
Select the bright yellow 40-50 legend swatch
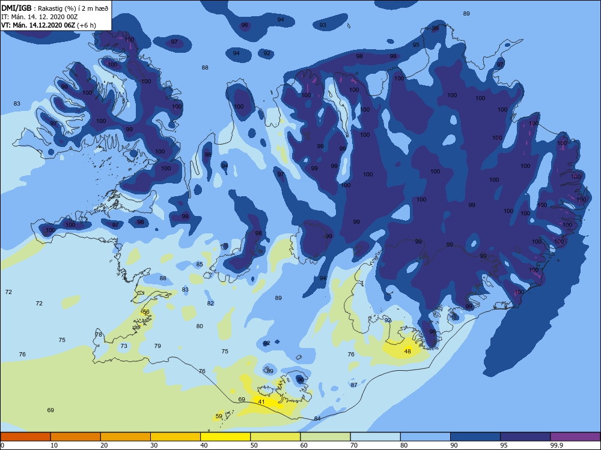225,437
